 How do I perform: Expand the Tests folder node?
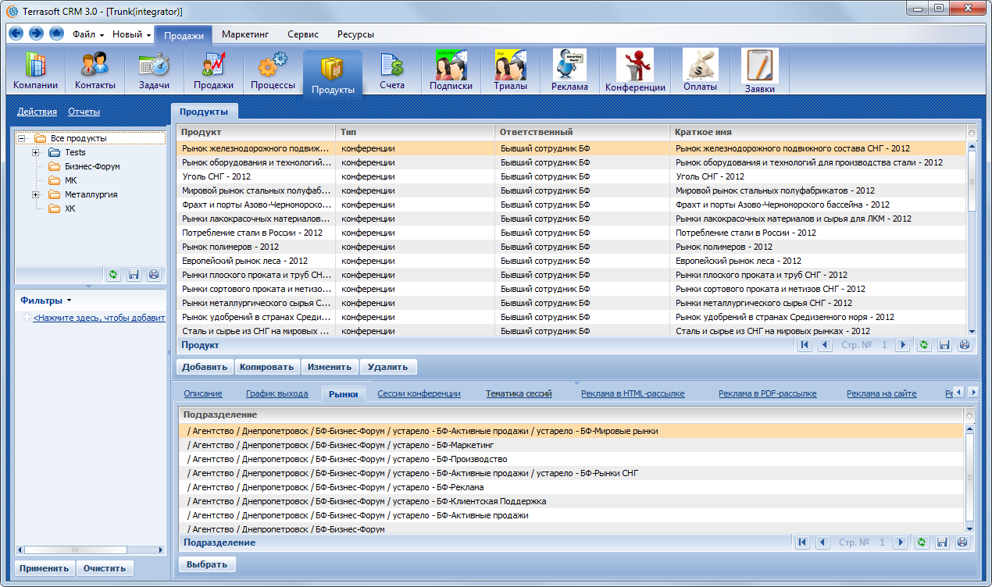pyautogui.click(x=35, y=152)
